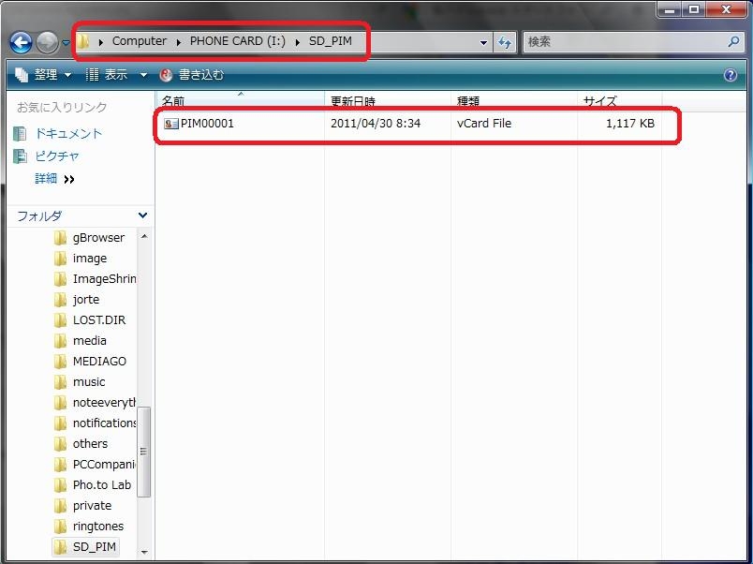Select Computer in the address breadcrumb
This screenshot has width=753, height=564.
[x=140, y=41]
